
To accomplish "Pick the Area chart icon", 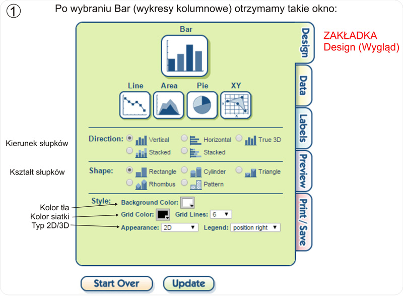I will [168, 105].
